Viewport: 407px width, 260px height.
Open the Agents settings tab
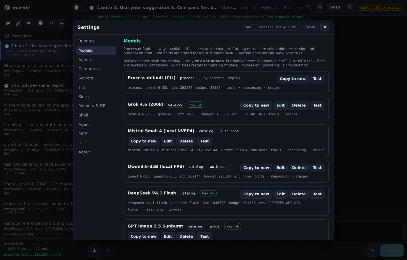tap(96, 60)
